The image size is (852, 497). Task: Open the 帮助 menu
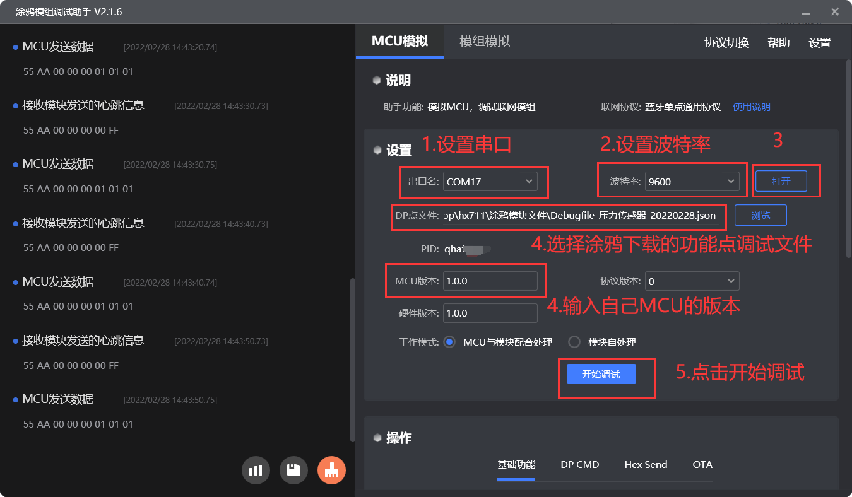(x=779, y=43)
